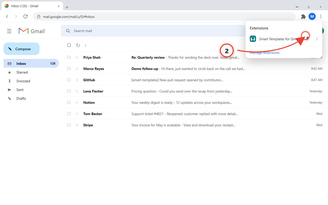The width and height of the screenshot is (328, 205).
Task: Open a new browser tab
Action: (67, 7)
